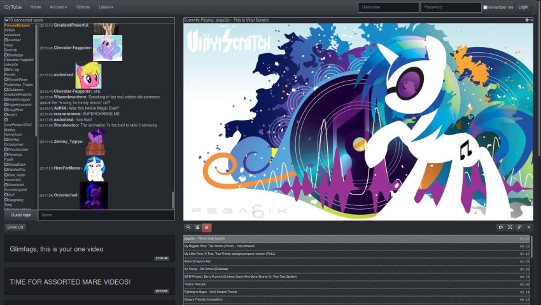Click the reload media icon

coord(501,227)
